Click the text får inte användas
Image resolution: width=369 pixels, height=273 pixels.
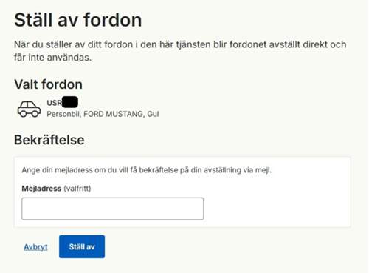[53, 58]
